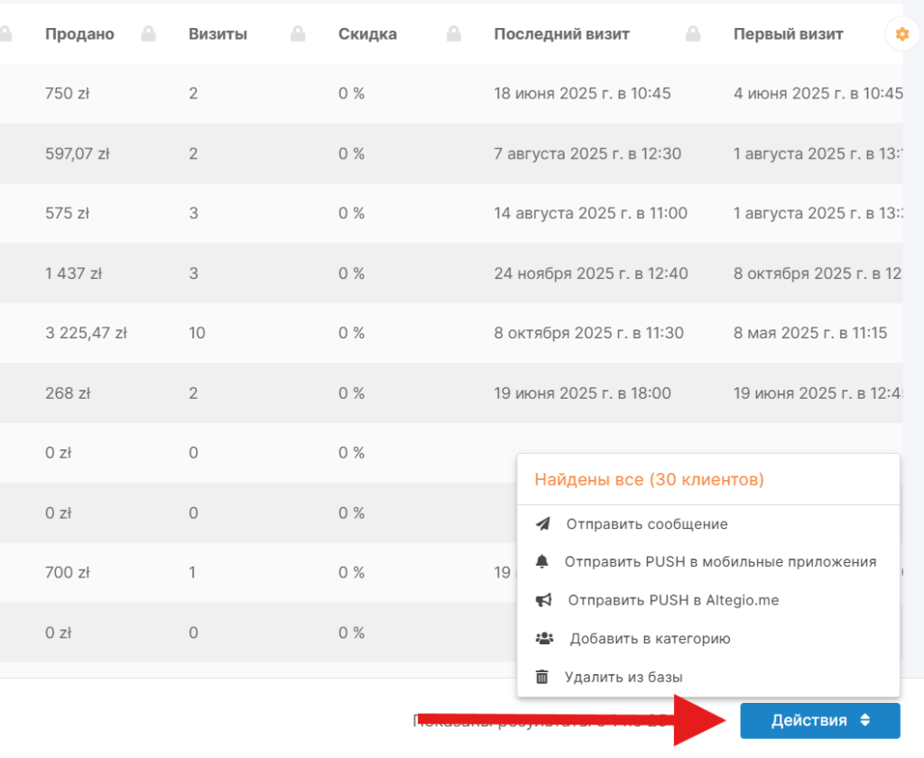
Task: Click lock icon between Визиты and Скидка
Action: (x=298, y=34)
